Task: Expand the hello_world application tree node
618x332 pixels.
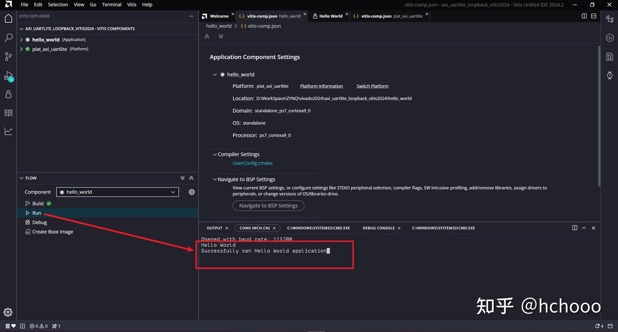Action: pos(21,39)
